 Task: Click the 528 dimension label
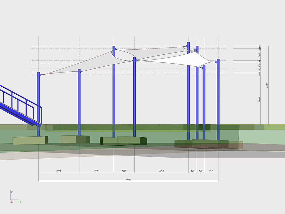[x=192, y=171]
